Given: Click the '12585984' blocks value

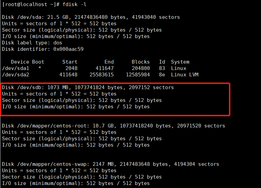Looking at the screenshot, I should click(138, 75).
